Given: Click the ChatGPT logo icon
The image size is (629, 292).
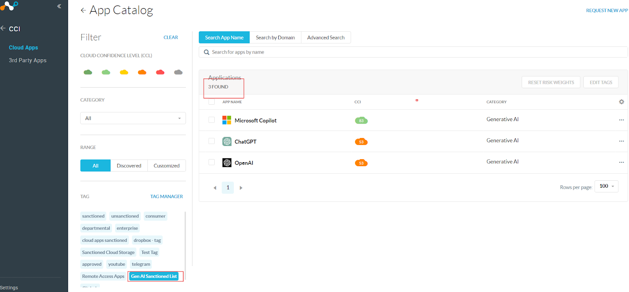Looking at the screenshot, I should coord(227,141).
